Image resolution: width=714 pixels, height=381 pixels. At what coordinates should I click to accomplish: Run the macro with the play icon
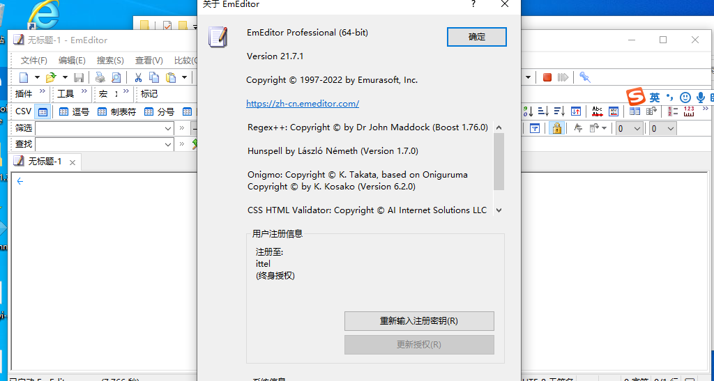point(563,78)
